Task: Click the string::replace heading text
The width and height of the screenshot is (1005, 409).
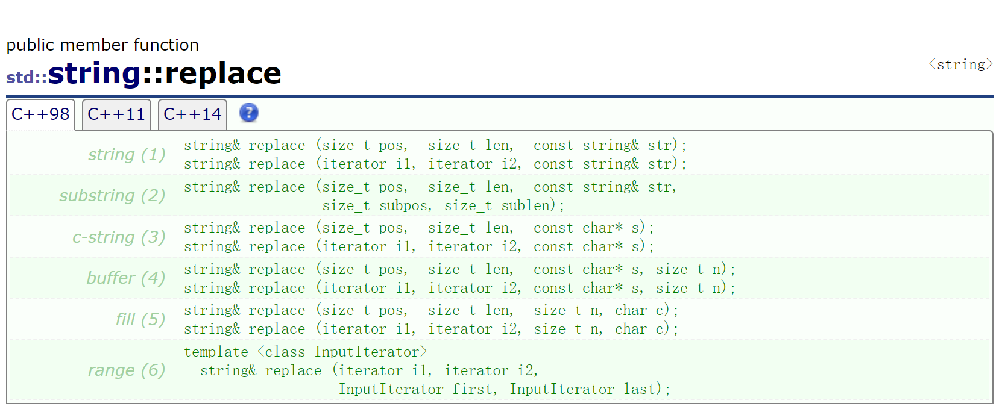Action: pyautogui.click(x=165, y=73)
